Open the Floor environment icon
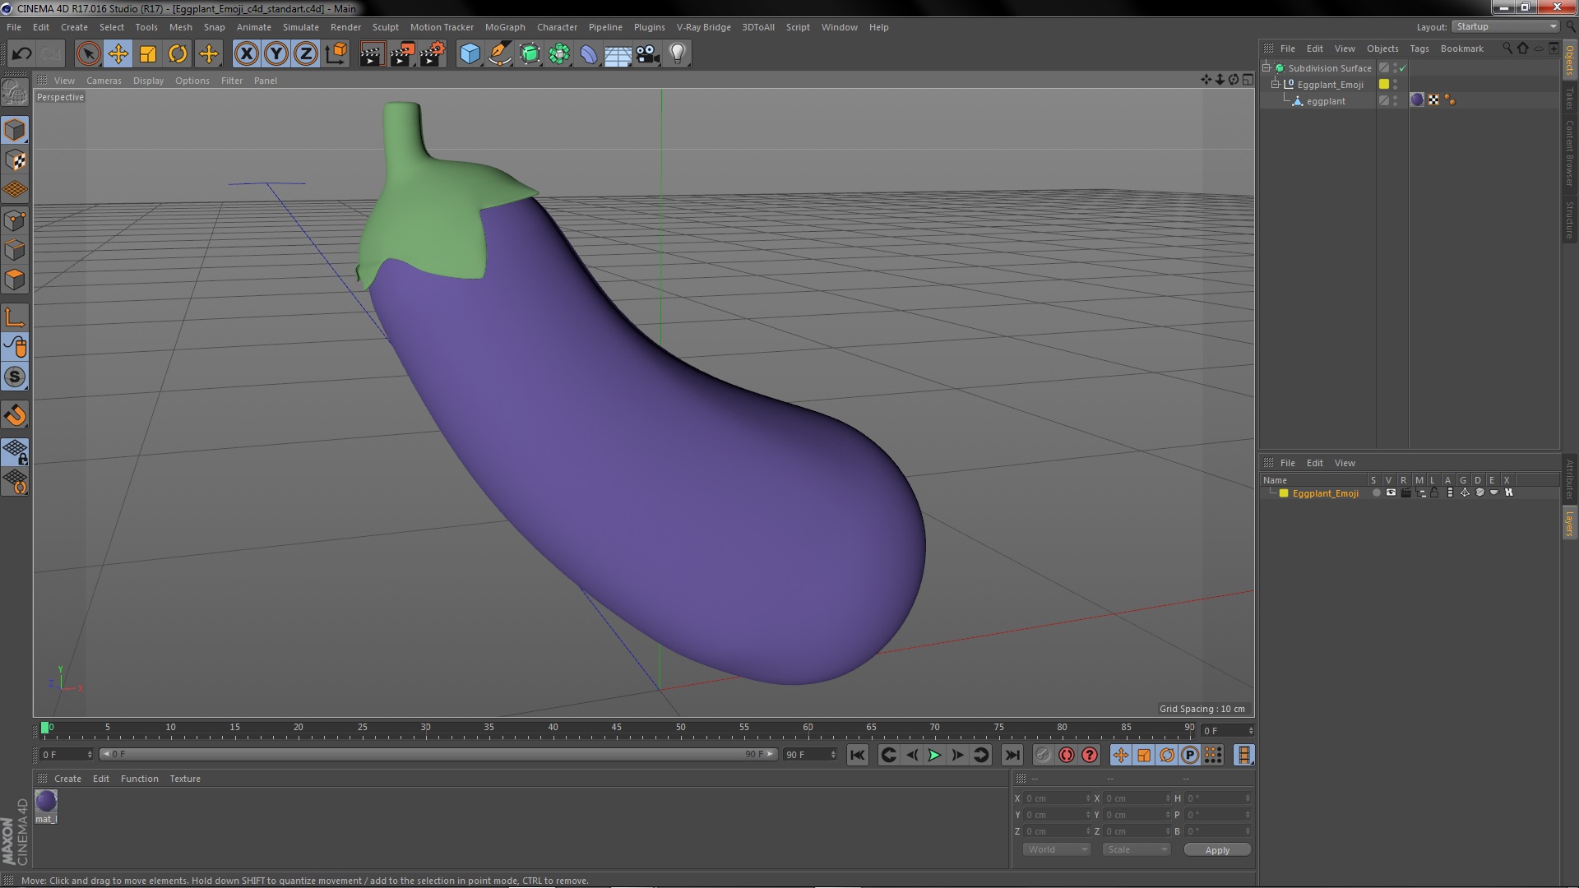1579x888 pixels. click(x=618, y=54)
